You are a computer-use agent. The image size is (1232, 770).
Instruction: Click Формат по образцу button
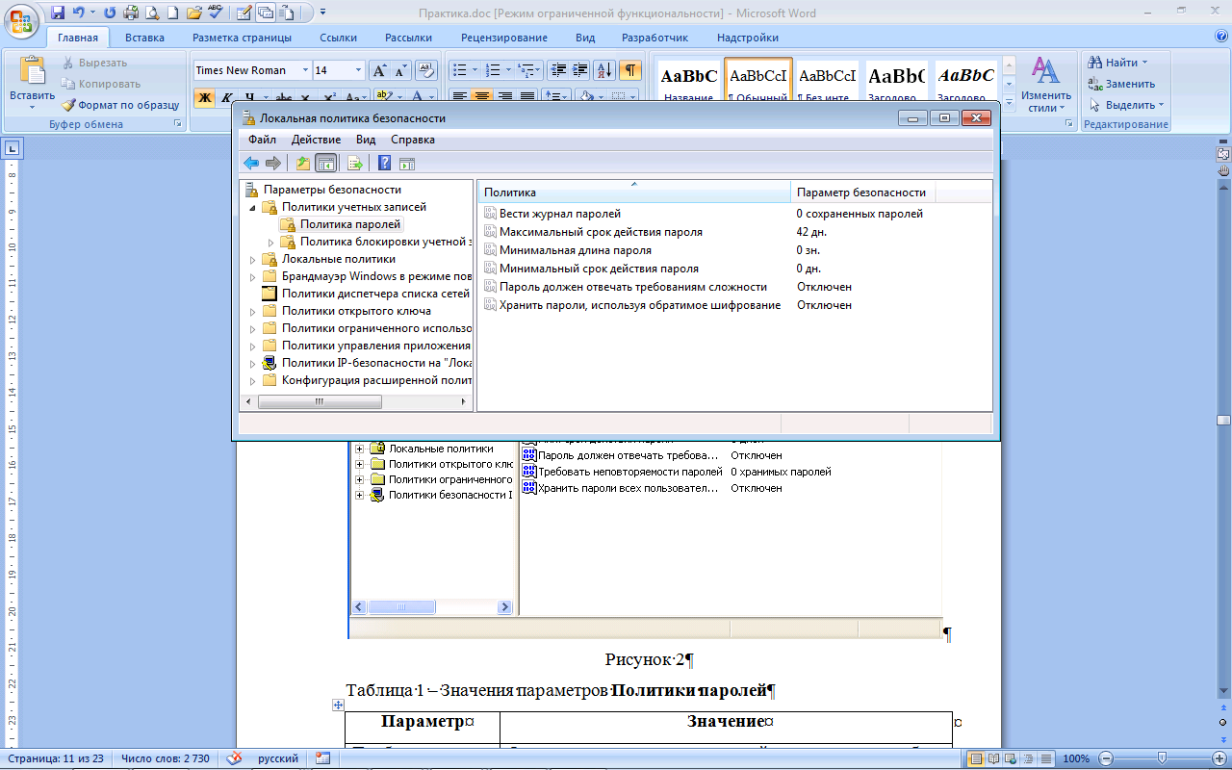tap(121, 105)
